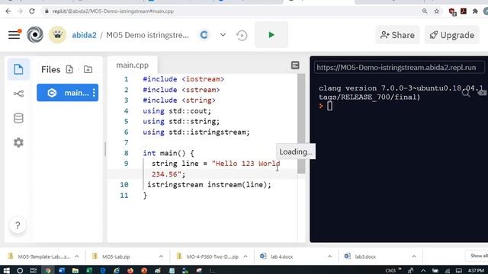The width and height of the screenshot is (488, 274).
Task: Expand options for MO5-Template-Lab download
Action: click(77, 256)
